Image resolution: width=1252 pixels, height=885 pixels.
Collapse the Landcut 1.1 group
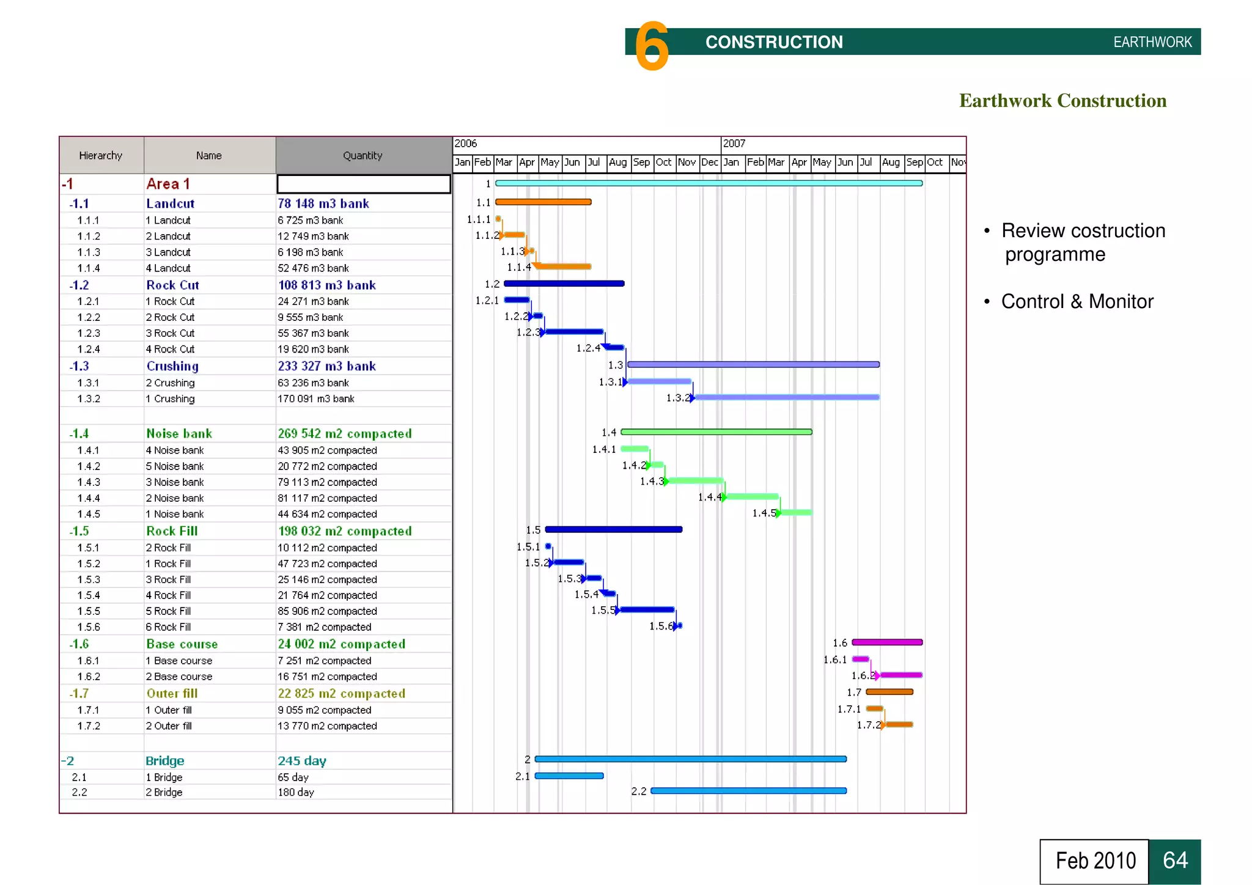coord(70,204)
